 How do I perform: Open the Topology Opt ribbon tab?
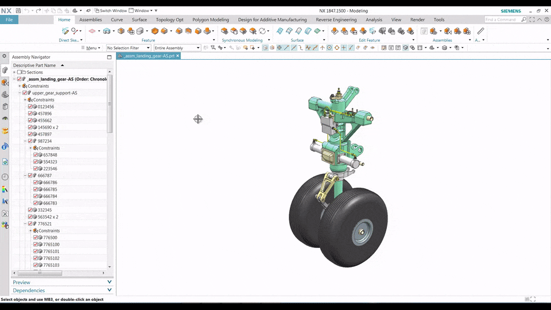coord(170,20)
